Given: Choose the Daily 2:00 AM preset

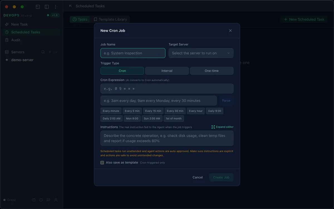Looking at the screenshot, I should pos(112,118).
